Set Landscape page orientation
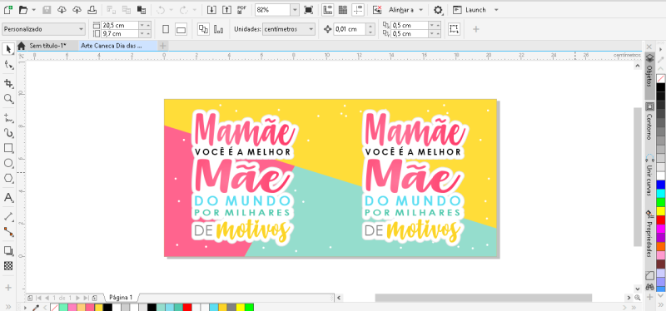Screen dimensions: 666x311 tap(181, 29)
